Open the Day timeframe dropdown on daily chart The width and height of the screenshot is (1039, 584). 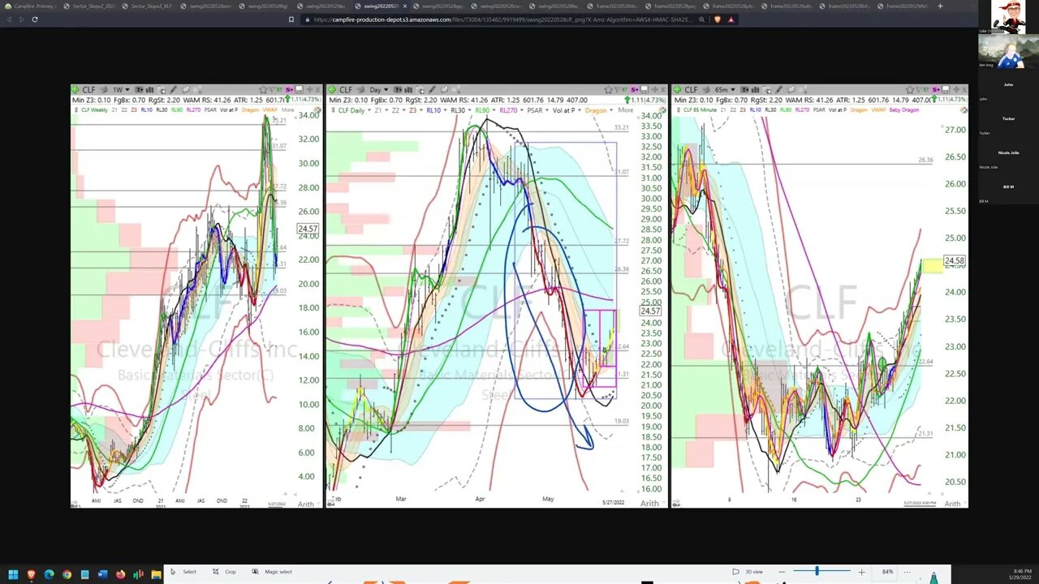click(x=377, y=89)
